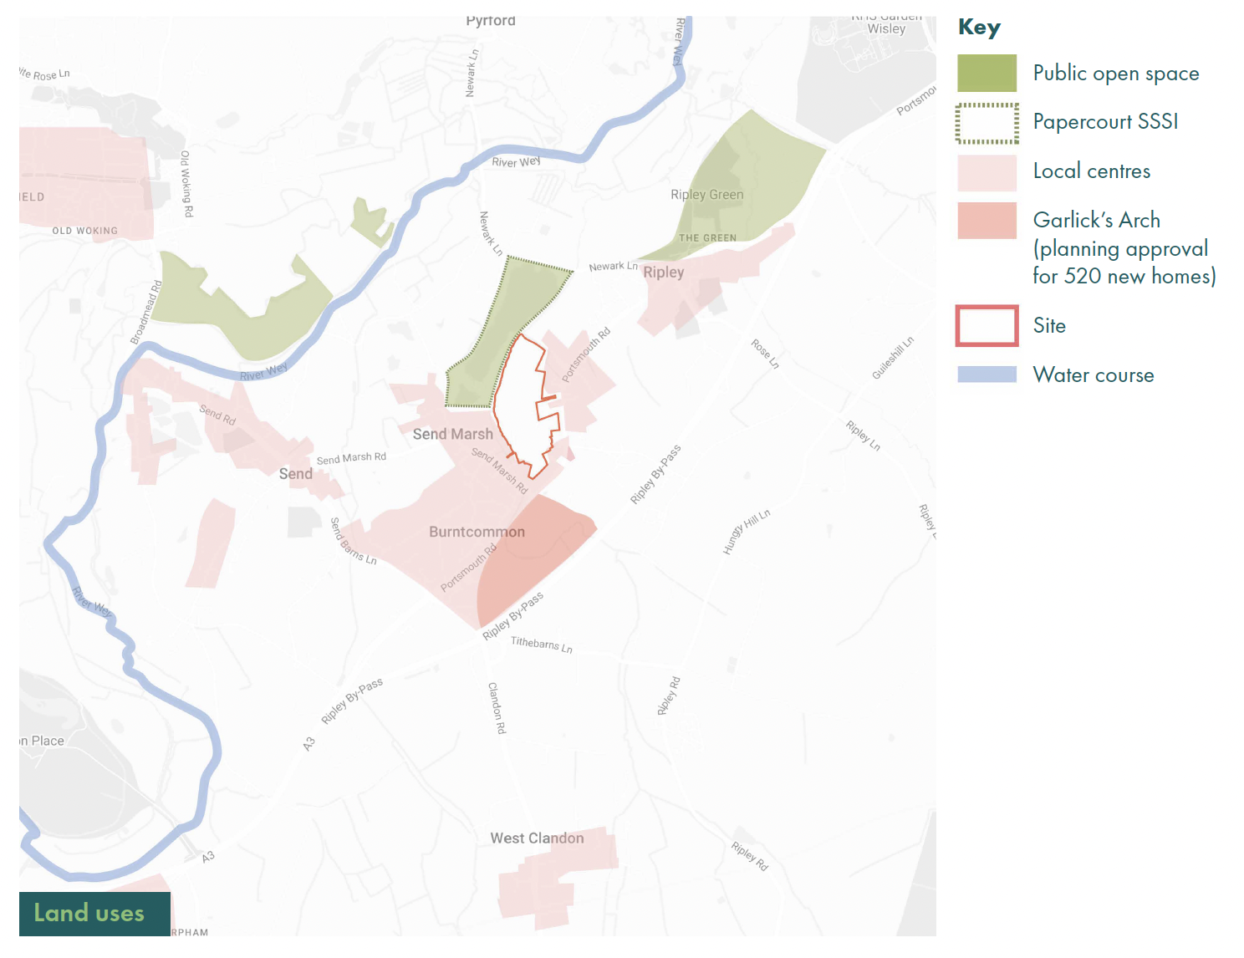Click the Papercourt SSSI dotted legend box
Viewport: 1244px width, 958px height.
(987, 123)
